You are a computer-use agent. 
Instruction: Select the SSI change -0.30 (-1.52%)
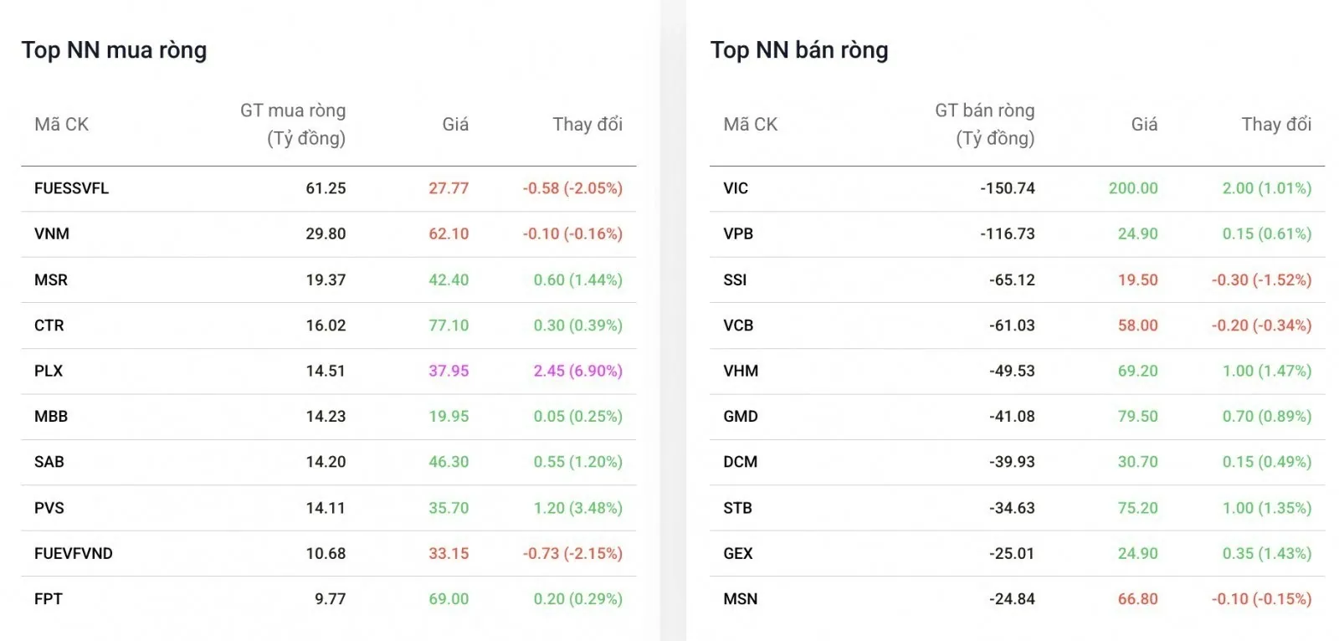[x=1261, y=280]
